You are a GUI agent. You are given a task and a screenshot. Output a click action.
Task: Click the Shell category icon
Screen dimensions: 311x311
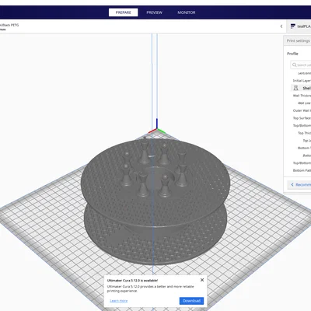pos(295,88)
